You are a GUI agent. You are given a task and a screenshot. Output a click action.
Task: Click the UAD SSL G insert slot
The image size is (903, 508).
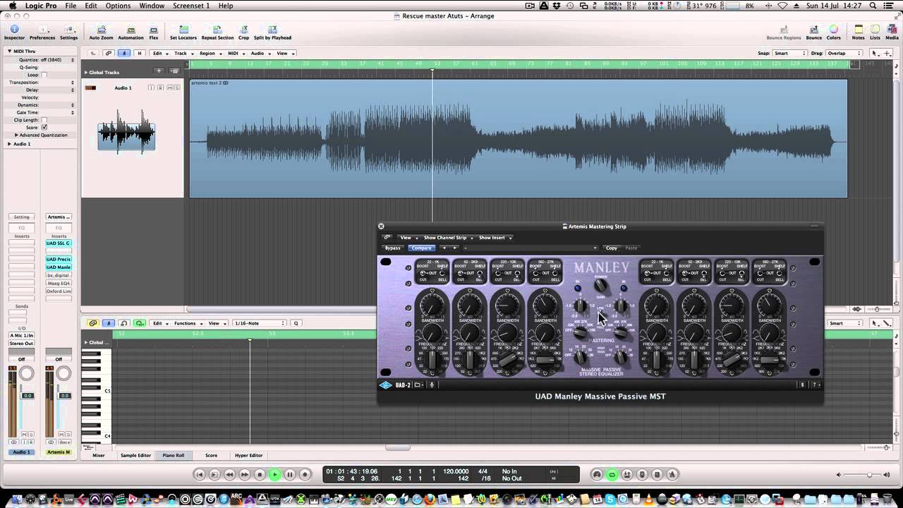(59, 243)
